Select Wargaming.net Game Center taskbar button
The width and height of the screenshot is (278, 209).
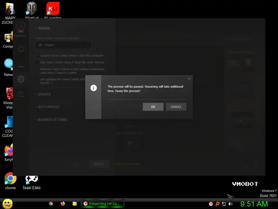point(102,204)
